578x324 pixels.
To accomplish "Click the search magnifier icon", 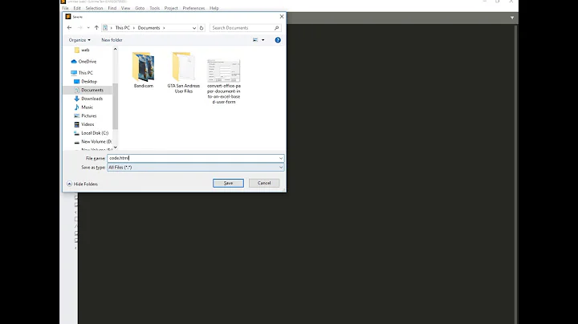I will [276, 28].
